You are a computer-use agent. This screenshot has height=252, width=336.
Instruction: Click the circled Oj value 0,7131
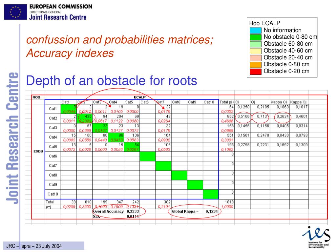pyautogui.click(x=263, y=116)
